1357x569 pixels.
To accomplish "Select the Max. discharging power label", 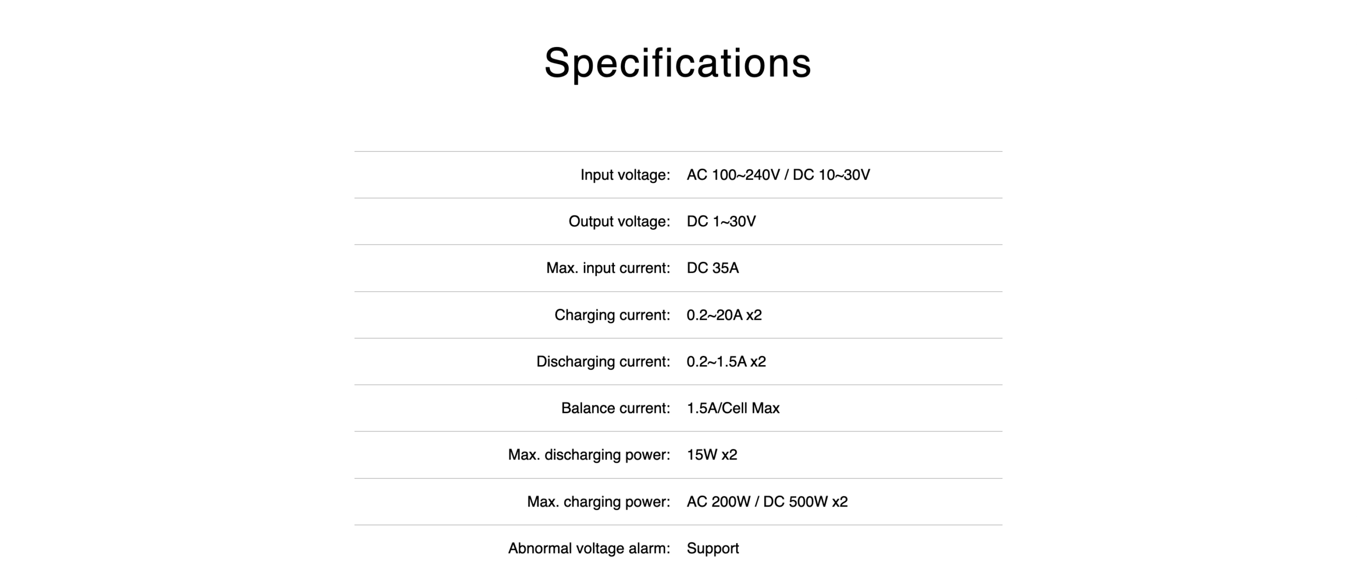I will coord(589,455).
